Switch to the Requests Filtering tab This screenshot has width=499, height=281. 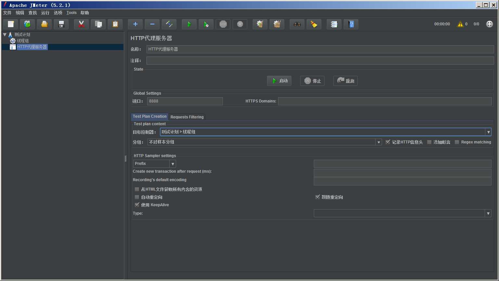[187, 117]
